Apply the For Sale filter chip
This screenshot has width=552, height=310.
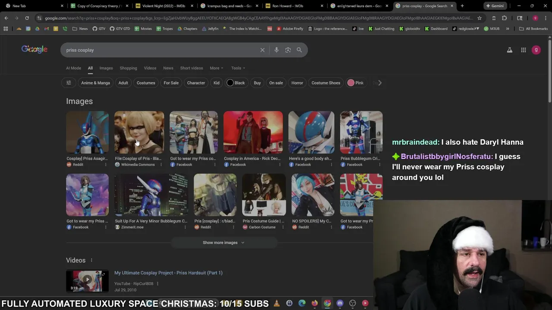171,83
